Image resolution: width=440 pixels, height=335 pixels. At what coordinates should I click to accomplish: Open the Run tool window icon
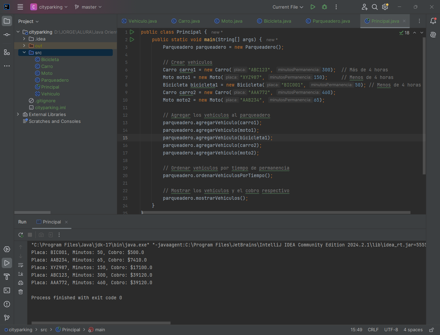[7, 263]
